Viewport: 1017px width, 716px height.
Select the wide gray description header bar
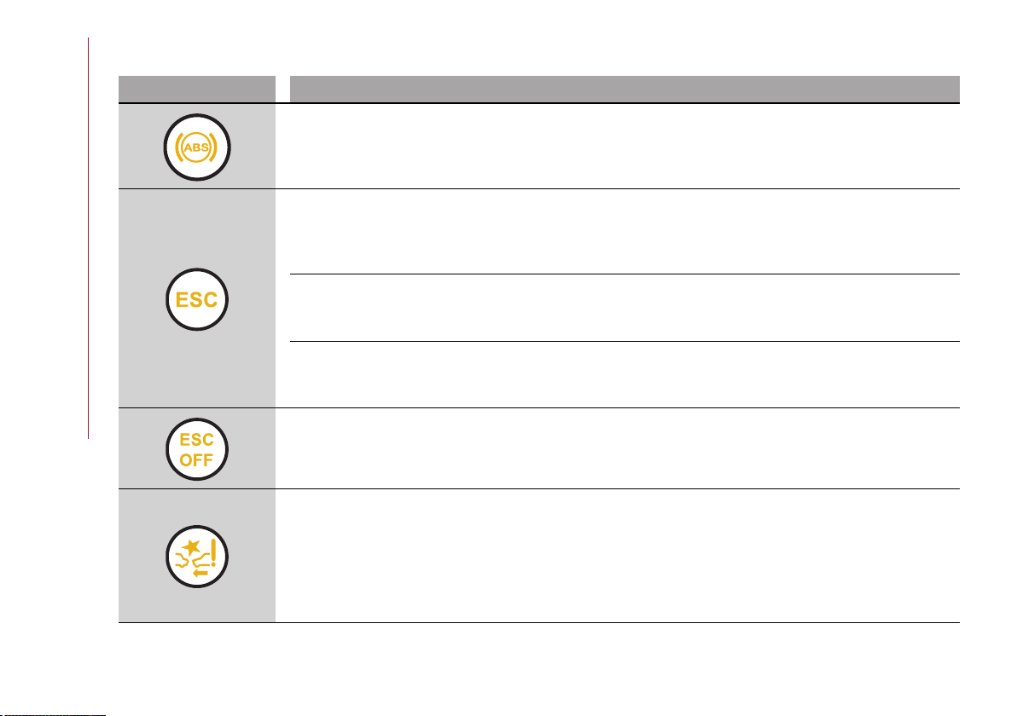point(625,89)
